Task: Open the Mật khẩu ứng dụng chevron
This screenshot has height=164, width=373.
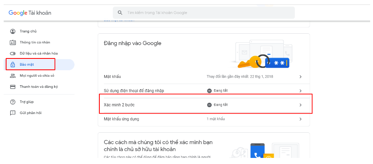Action: click(301, 119)
